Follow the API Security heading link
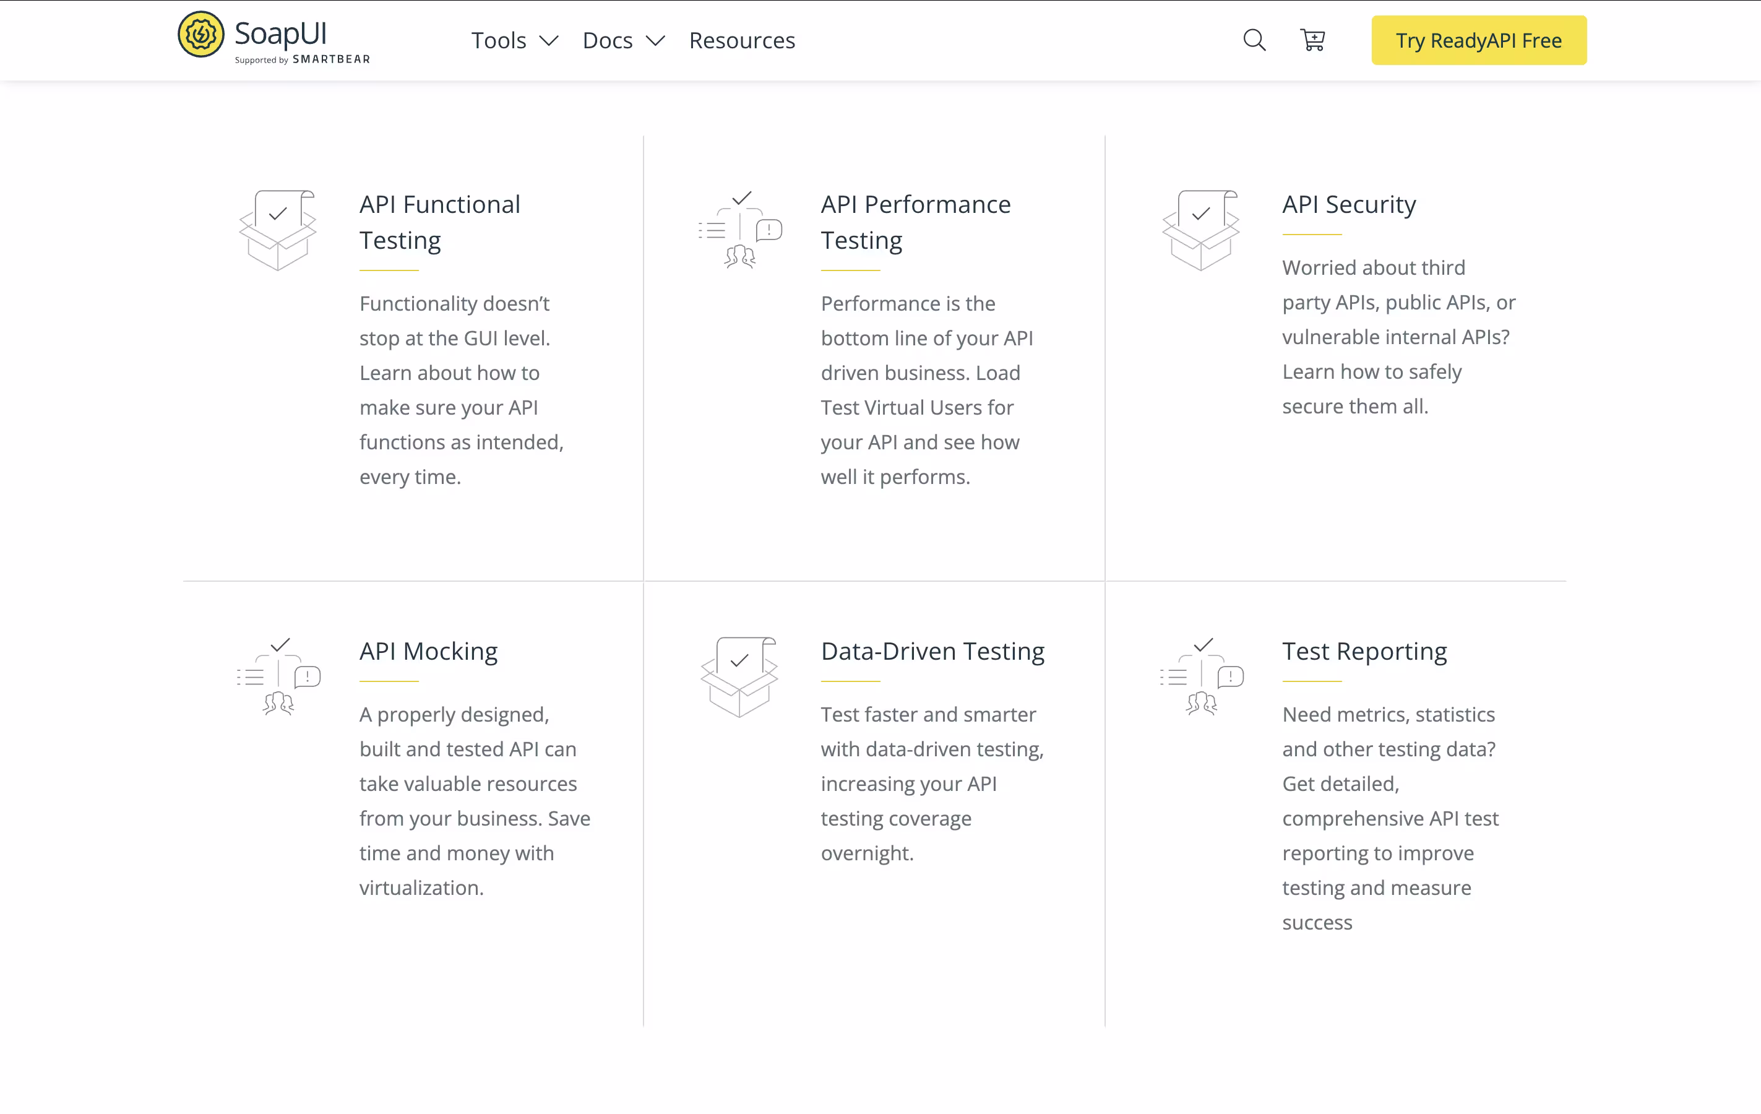1761x1114 pixels. pos(1348,205)
